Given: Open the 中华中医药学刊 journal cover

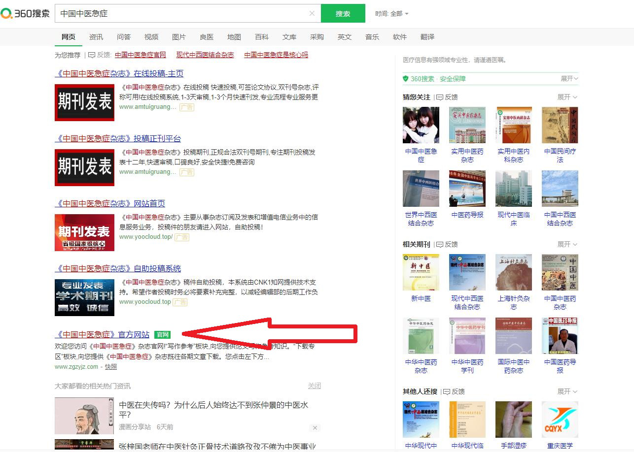Looking at the screenshot, I should (467, 336).
